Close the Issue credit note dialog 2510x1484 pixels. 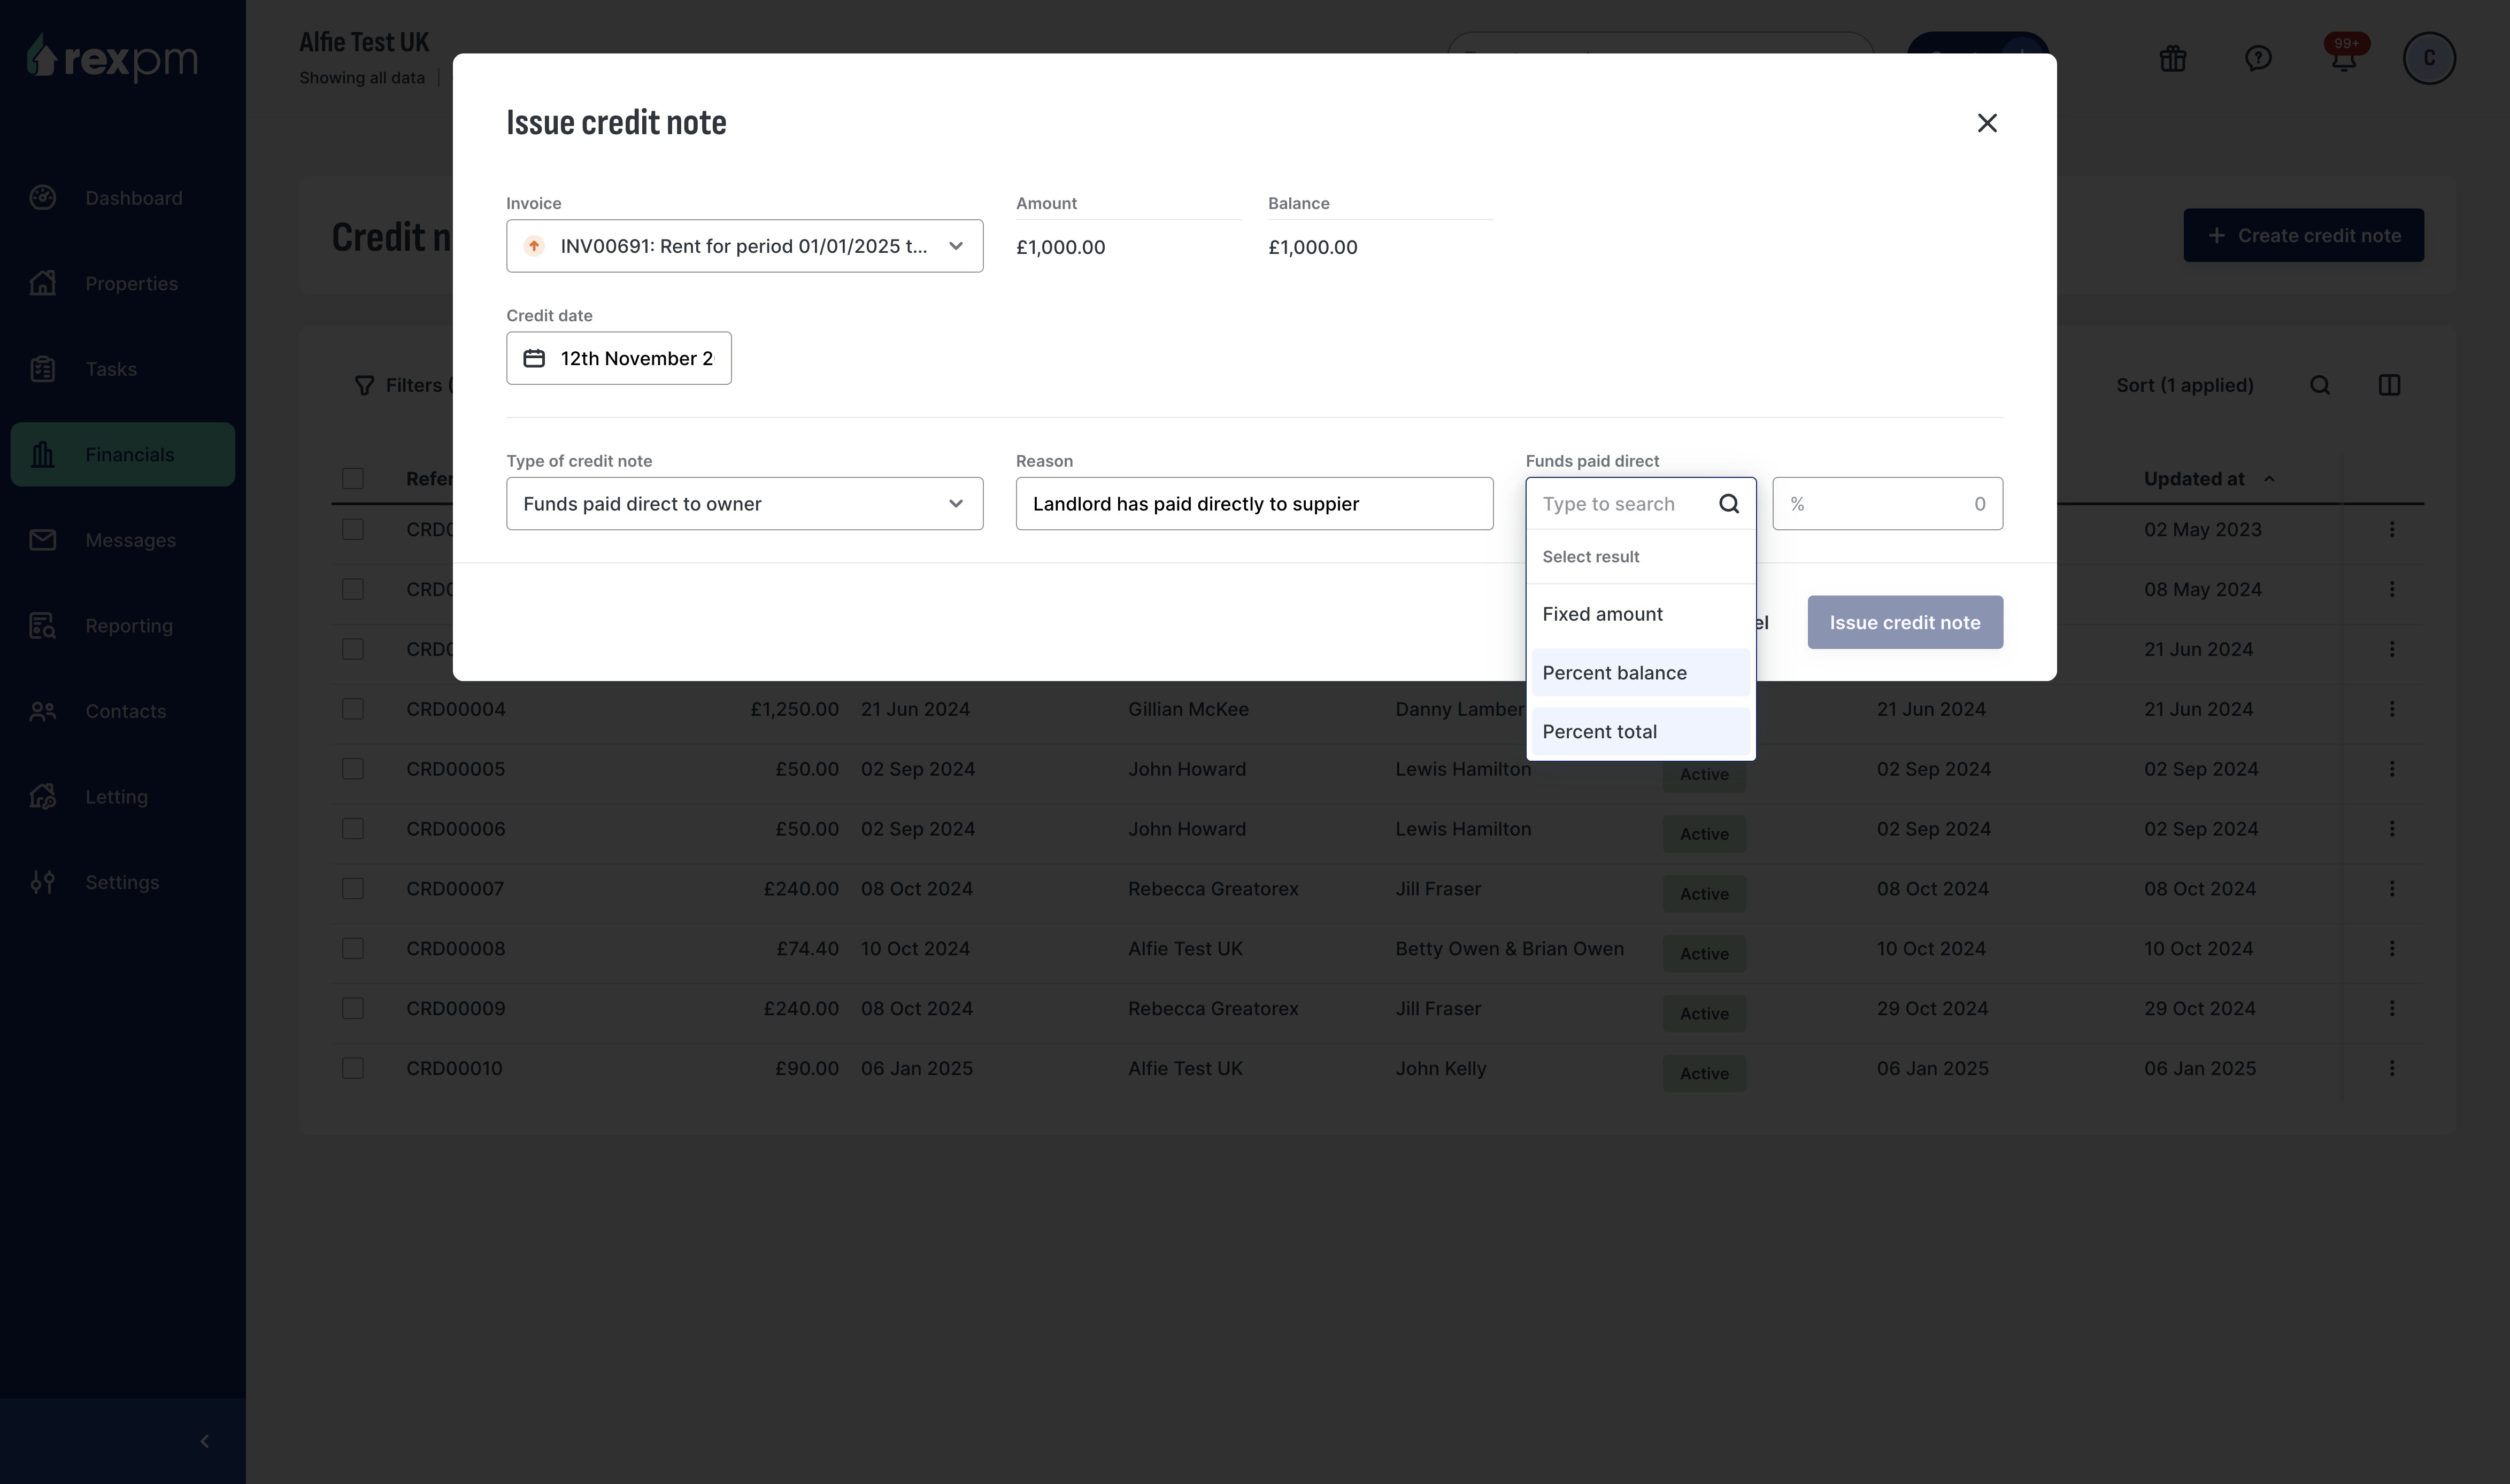coord(1987,123)
